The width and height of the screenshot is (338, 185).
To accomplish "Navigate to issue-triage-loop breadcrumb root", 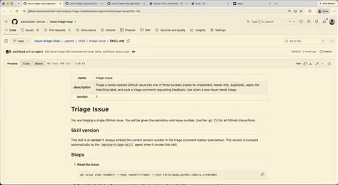I will point(47,41).
